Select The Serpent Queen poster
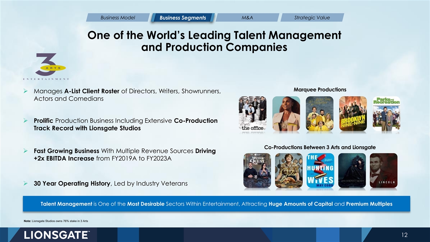The height and width of the screenshot is (242, 430). pyautogui.click(x=352, y=171)
